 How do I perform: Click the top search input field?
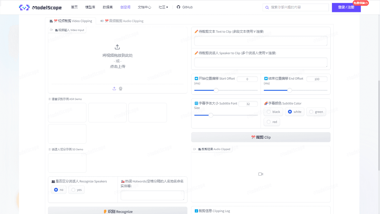click(x=296, y=7)
